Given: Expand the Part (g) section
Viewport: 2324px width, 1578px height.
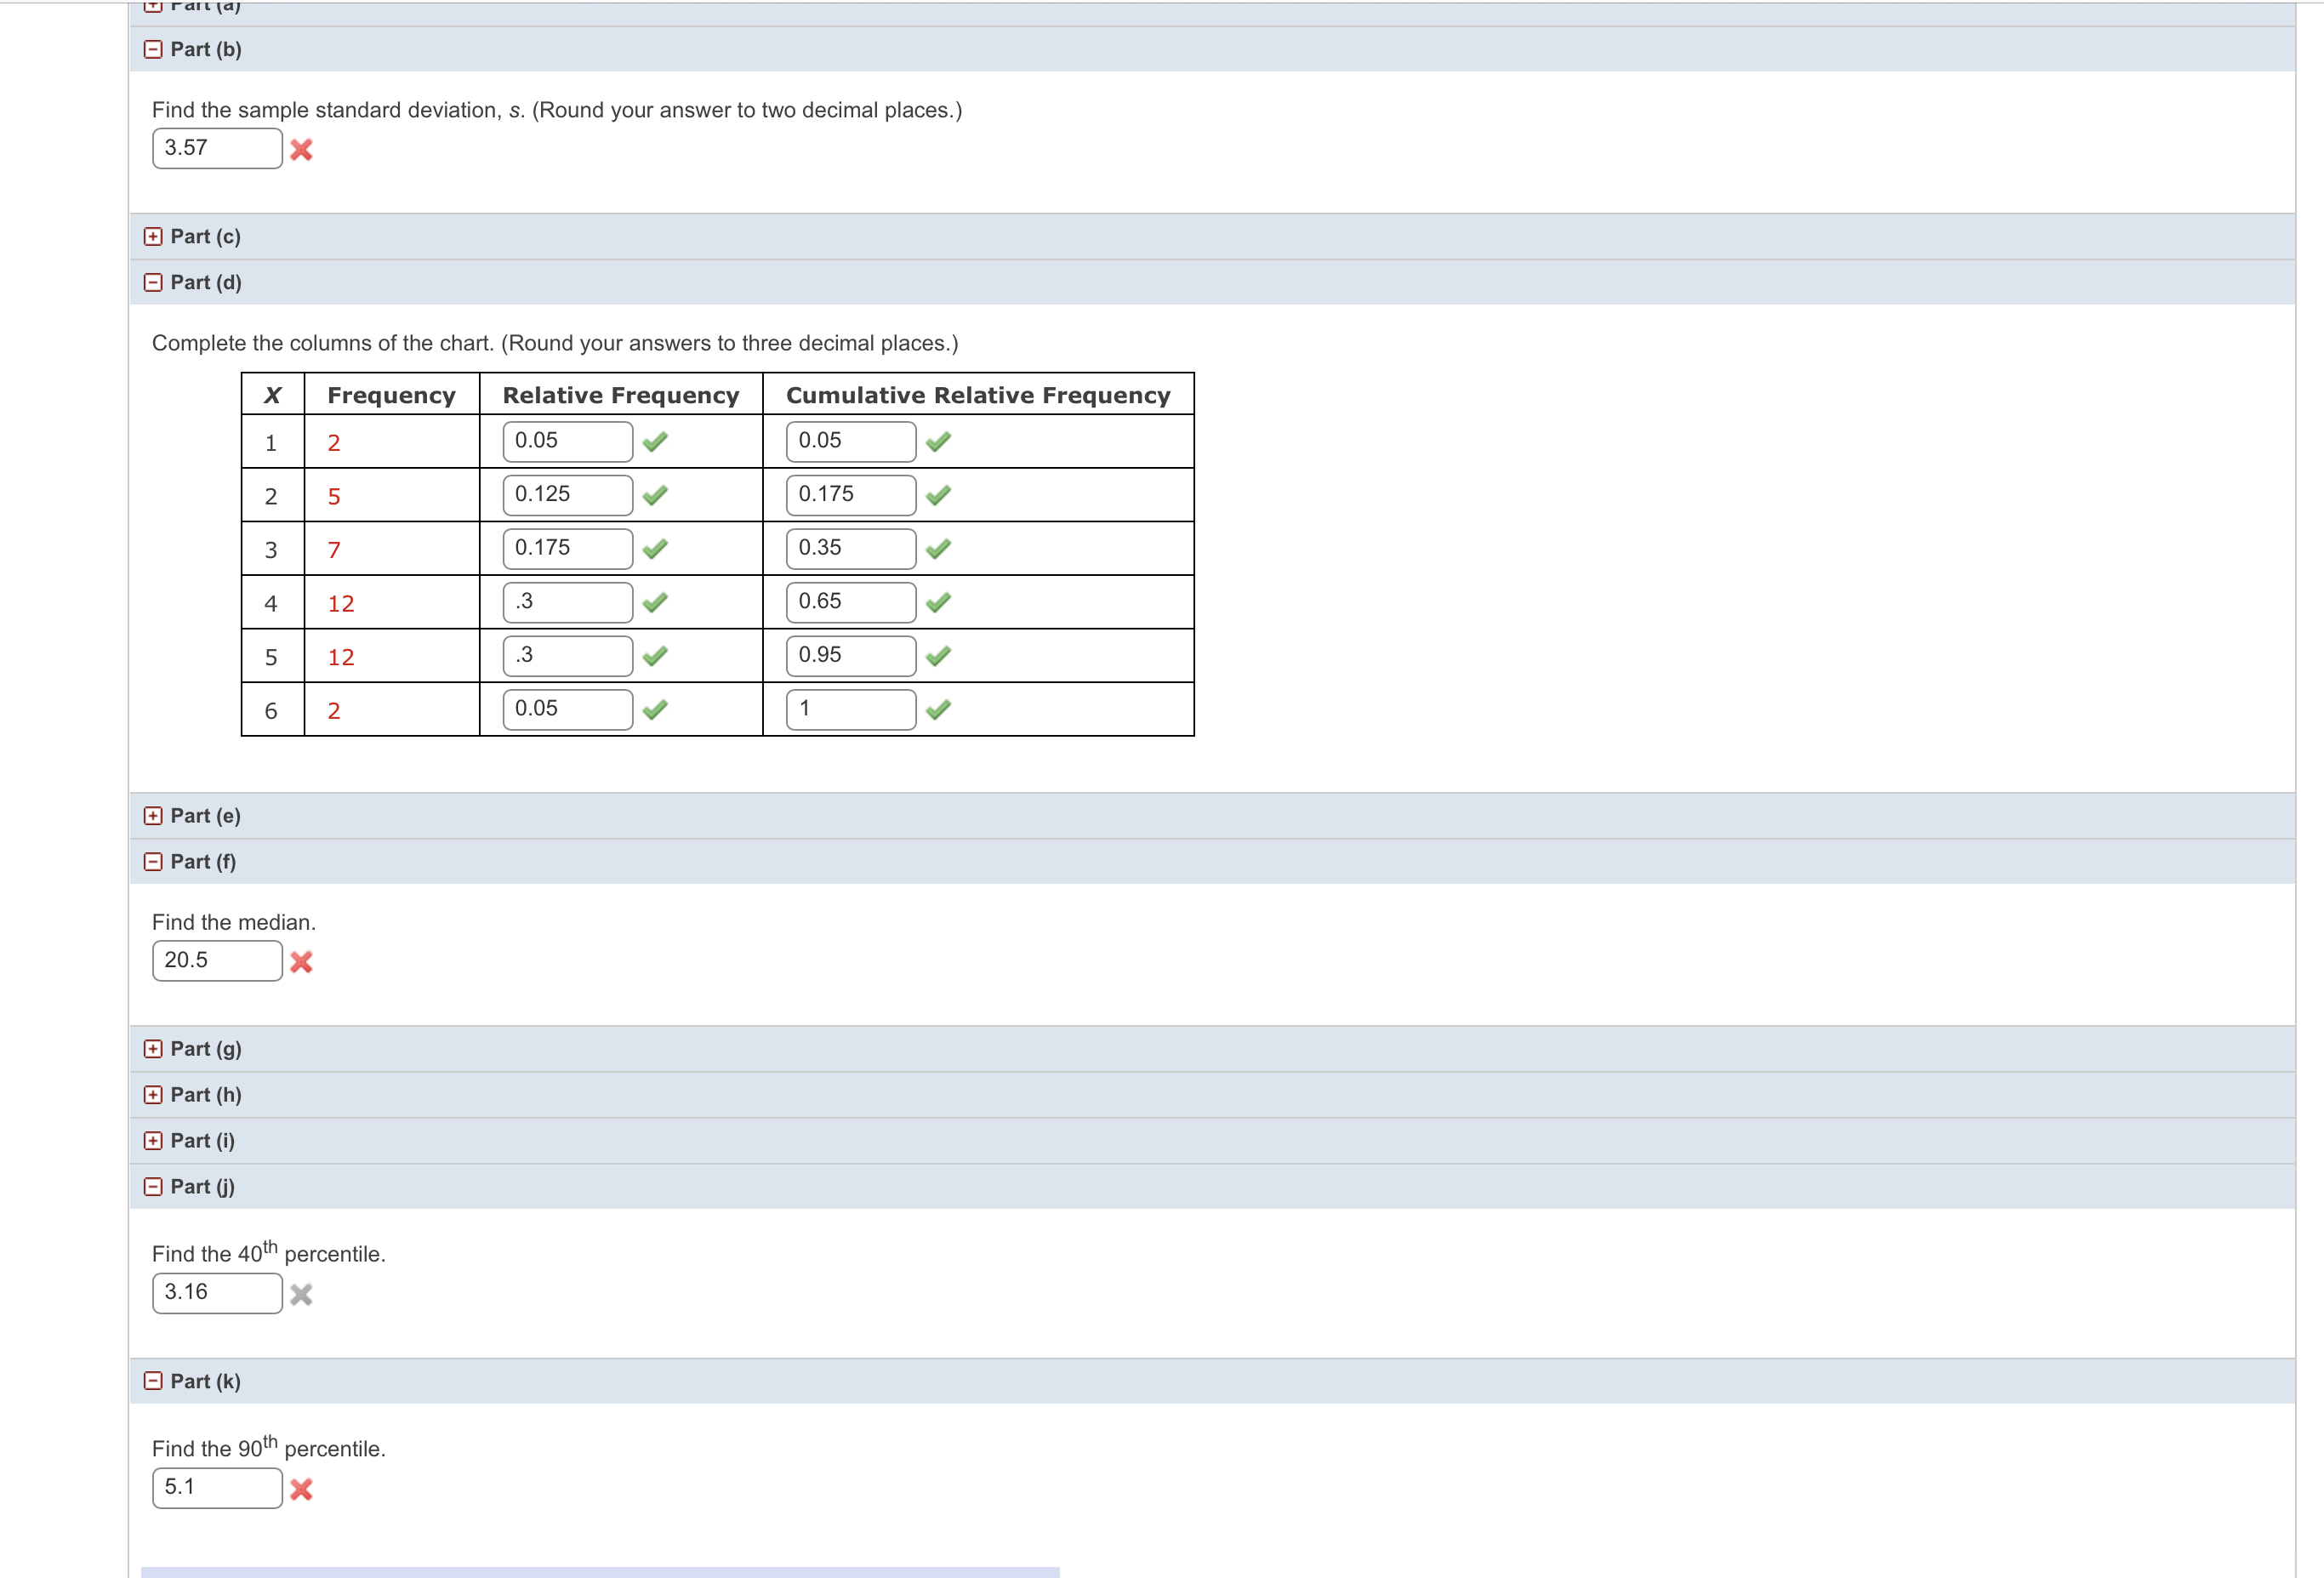Looking at the screenshot, I should 153,1048.
